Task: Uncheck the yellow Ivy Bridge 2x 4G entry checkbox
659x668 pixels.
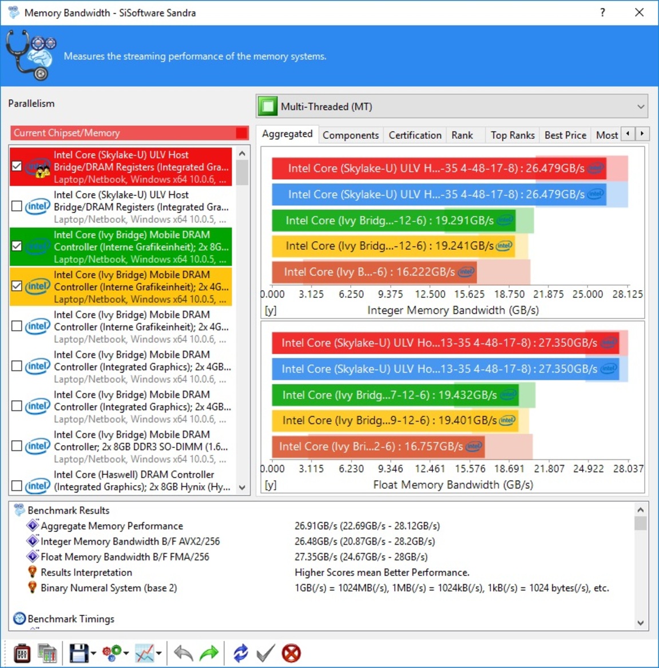Action: pyautogui.click(x=17, y=286)
